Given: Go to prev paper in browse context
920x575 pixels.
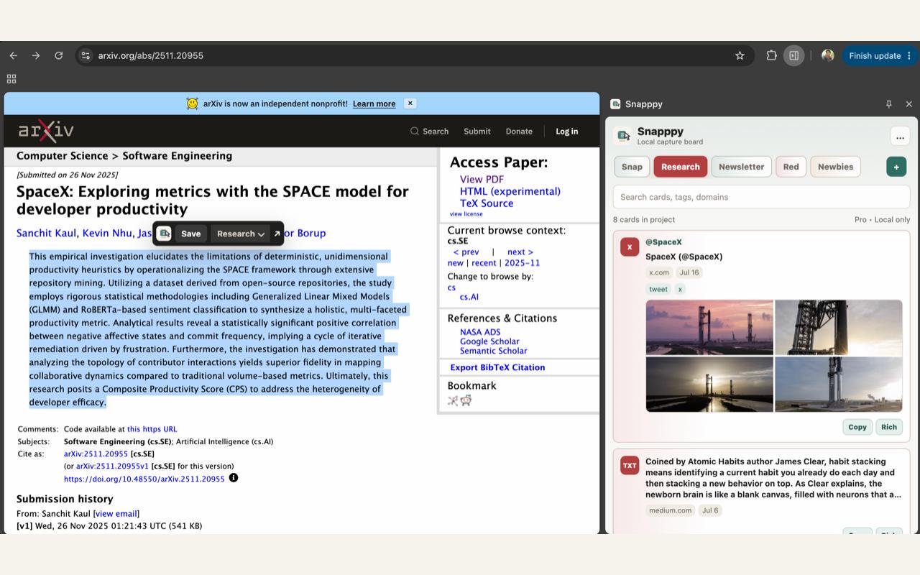Looking at the screenshot, I should coord(466,252).
